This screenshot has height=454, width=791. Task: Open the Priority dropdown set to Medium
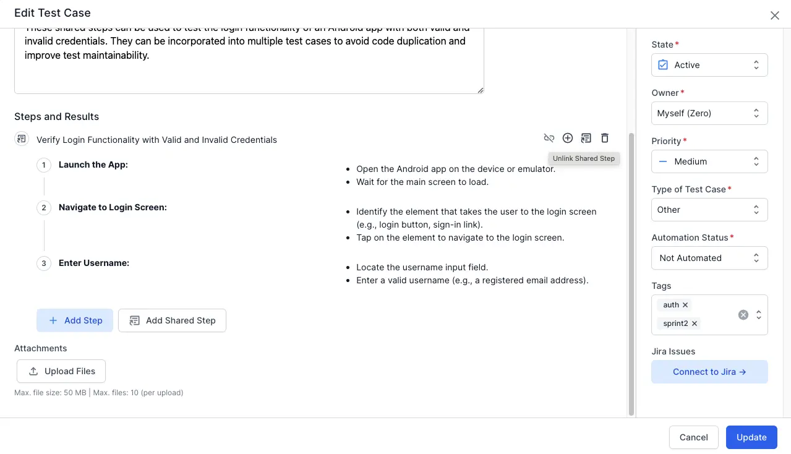point(709,161)
